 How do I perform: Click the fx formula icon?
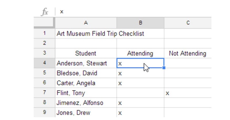[45, 12]
